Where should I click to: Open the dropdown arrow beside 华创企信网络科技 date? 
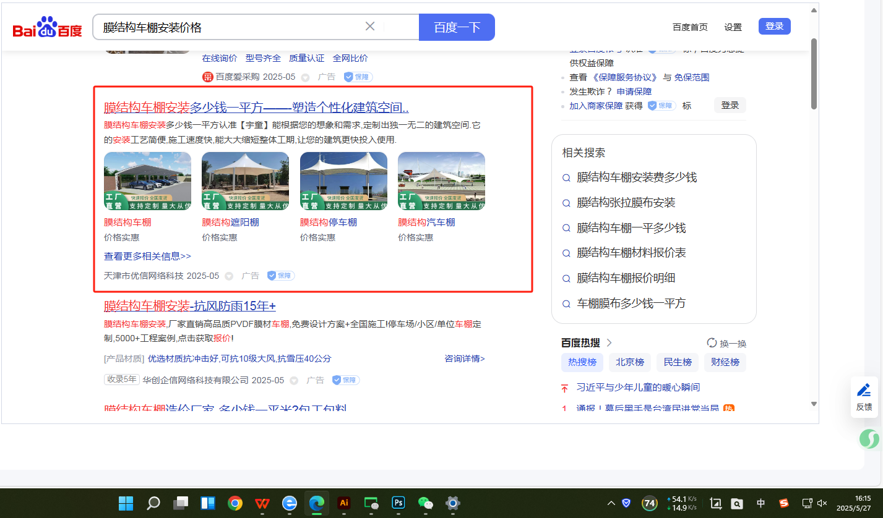294,381
